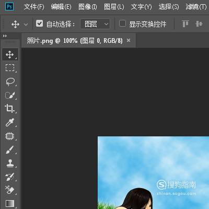Expand the toolbox with double-arrow icon

click(5, 36)
